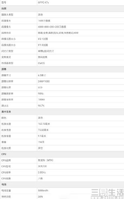Click the 'f/2.1光圈' value
Image resolution: width=124 pixels, height=199 pixels.
click(43, 39)
